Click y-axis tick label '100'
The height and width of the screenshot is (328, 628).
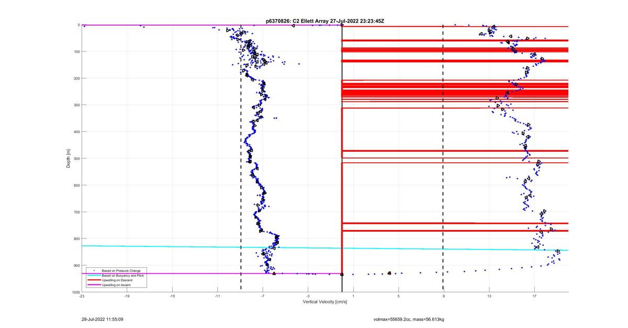pos(76,51)
